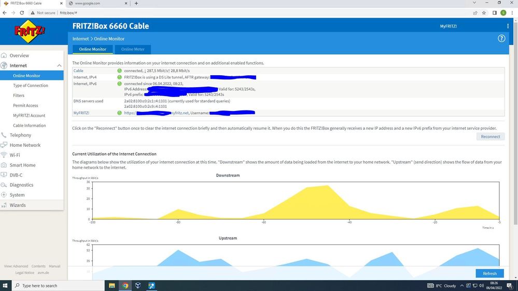Click the Downstream chart title
The image size is (518, 291).
point(228,175)
